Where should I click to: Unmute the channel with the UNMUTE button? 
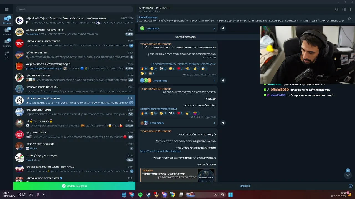point(245,186)
